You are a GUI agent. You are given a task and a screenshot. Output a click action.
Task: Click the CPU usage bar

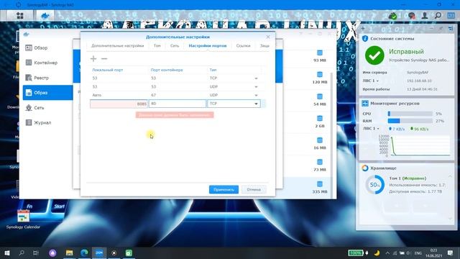[x=410, y=114]
